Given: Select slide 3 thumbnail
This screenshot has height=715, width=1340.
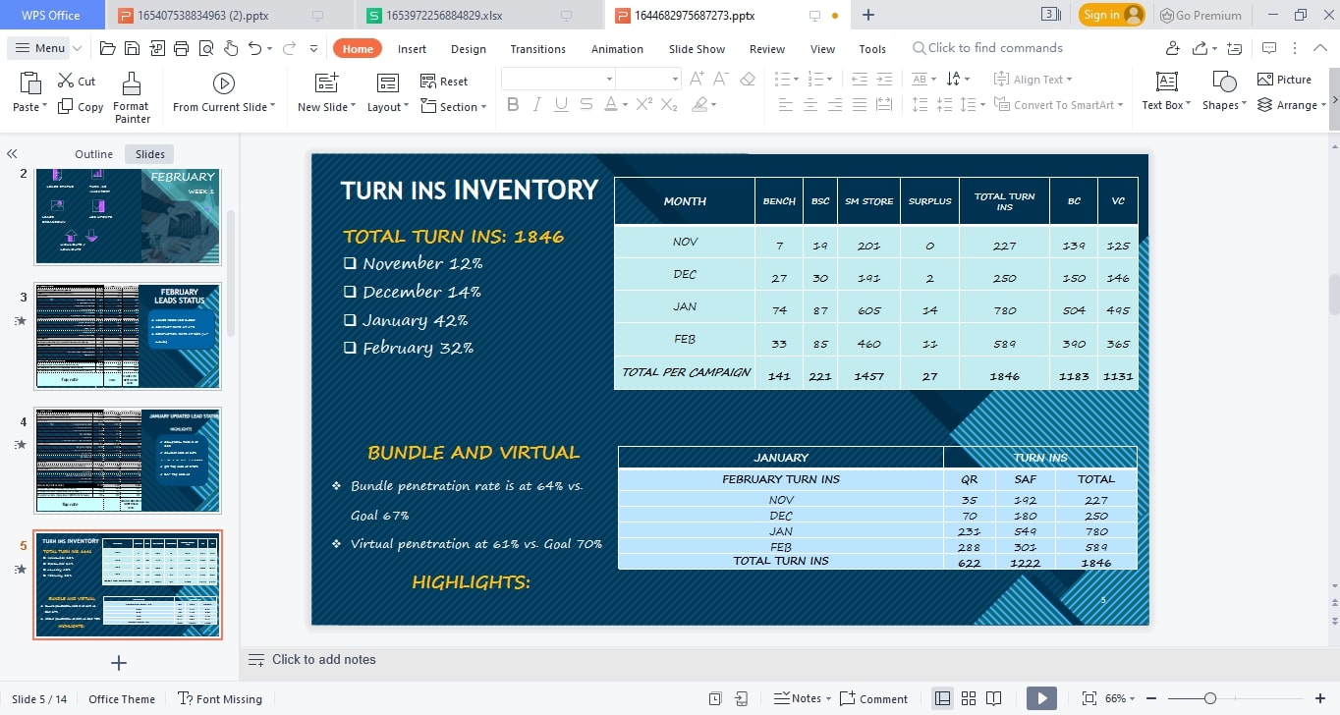Looking at the screenshot, I should 128,336.
